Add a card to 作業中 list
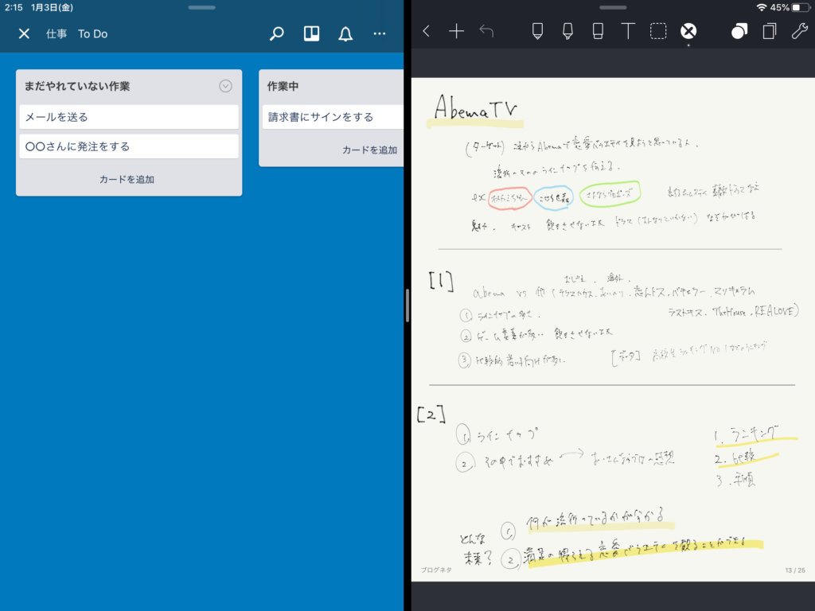Screen dimensions: 815x611 [x=369, y=150]
